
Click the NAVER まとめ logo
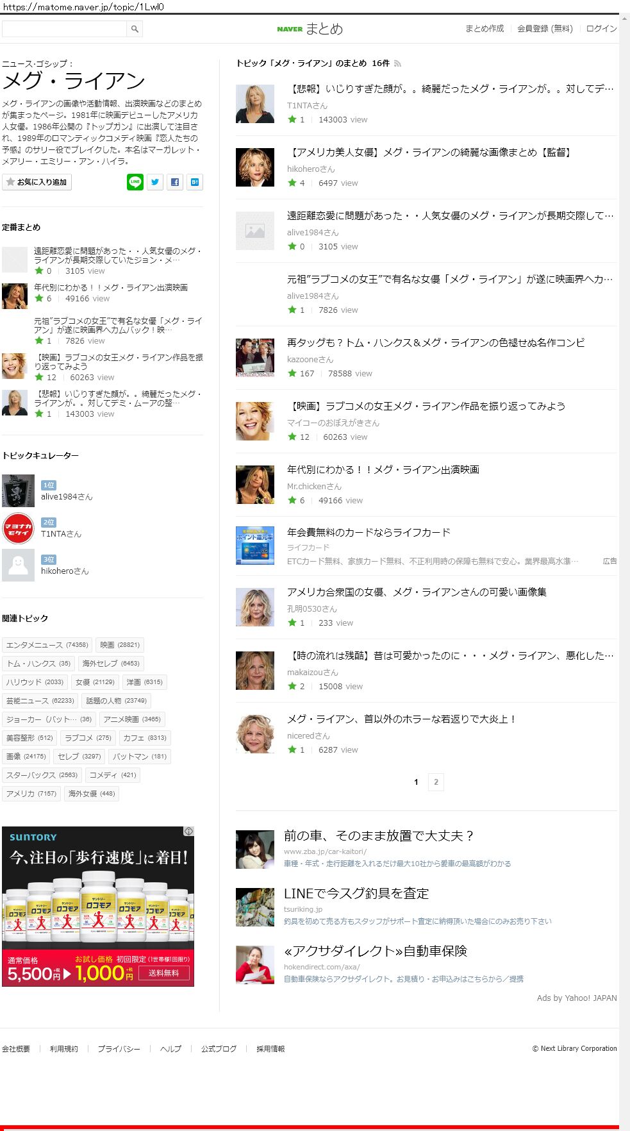click(310, 29)
